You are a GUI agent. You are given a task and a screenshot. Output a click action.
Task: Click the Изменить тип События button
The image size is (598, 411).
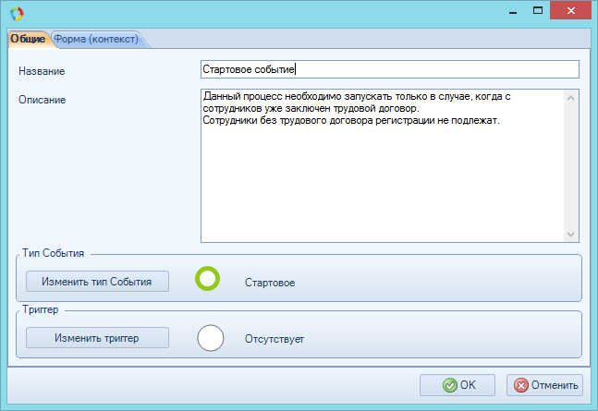(97, 282)
